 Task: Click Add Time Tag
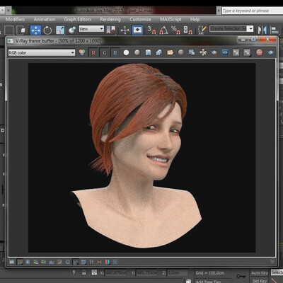pos(209,281)
